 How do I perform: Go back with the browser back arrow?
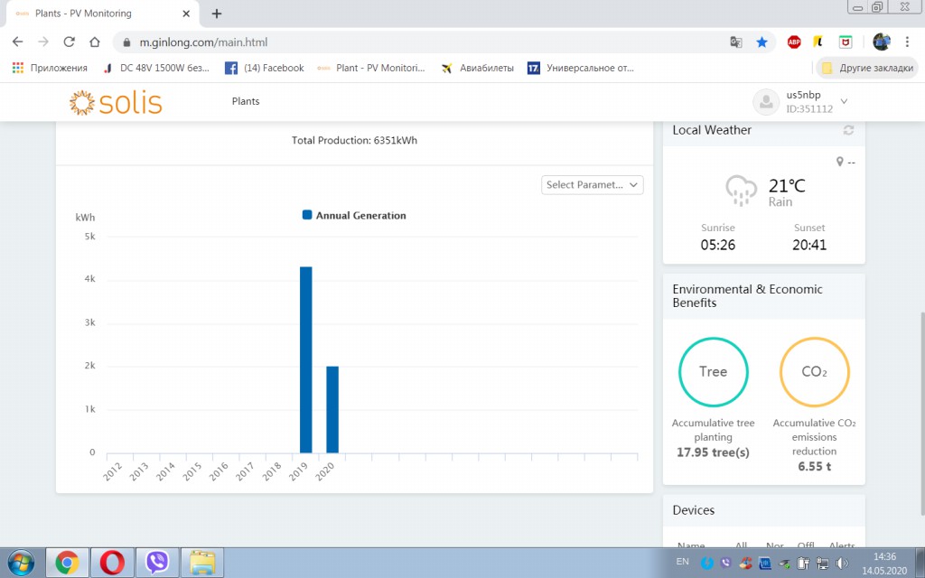18,42
